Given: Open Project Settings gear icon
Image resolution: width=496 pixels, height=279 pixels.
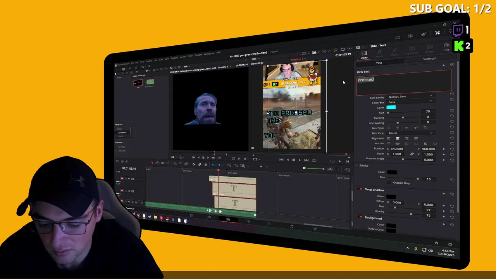Looking at the screenshot, I should pos(450,245).
